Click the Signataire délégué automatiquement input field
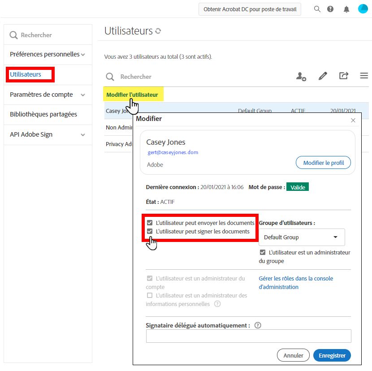 coord(248,336)
